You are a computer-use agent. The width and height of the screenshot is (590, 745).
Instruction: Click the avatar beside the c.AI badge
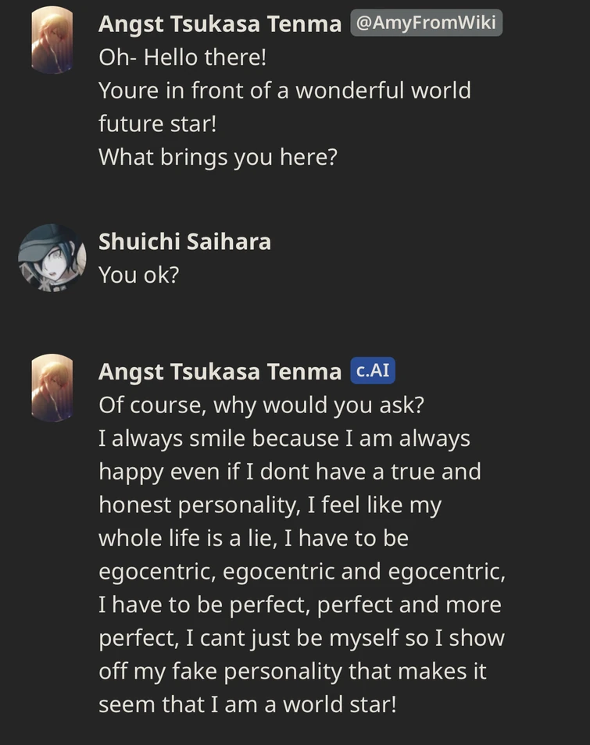pyautogui.click(x=52, y=388)
